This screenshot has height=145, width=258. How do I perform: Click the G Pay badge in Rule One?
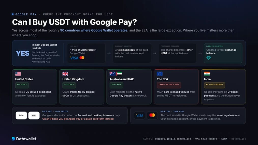21,115
